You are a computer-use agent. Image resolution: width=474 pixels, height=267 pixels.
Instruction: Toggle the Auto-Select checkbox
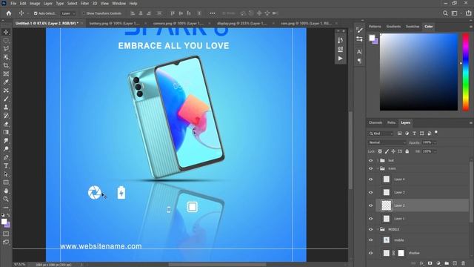[x=36, y=13]
